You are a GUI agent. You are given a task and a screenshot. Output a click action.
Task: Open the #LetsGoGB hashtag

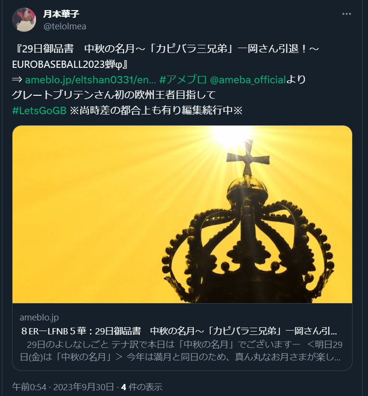(x=39, y=111)
